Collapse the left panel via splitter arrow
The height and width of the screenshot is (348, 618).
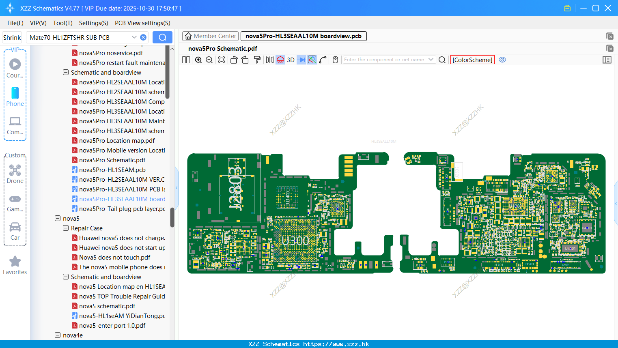pyautogui.click(x=177, y=187)
